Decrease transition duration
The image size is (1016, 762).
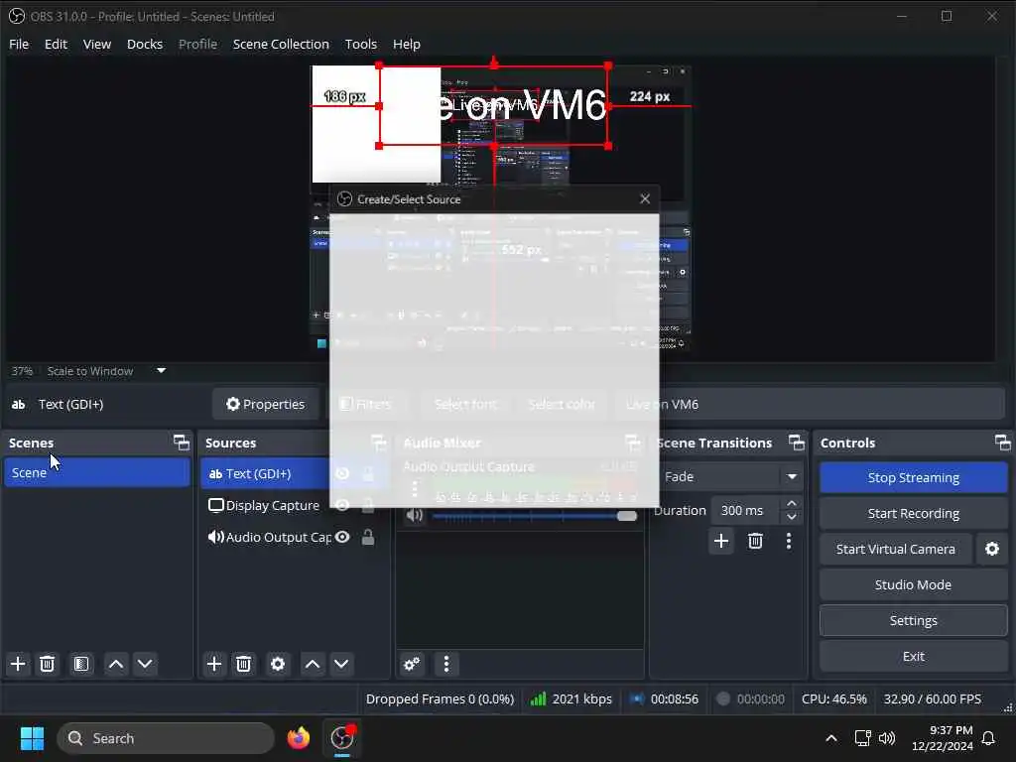(791, 517)
